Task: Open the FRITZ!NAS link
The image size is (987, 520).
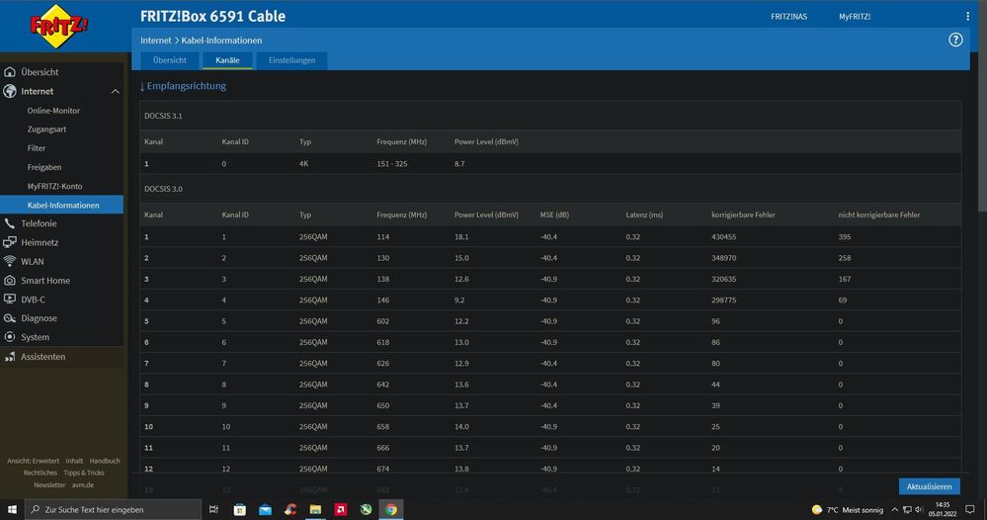Action: click(788, 17)
